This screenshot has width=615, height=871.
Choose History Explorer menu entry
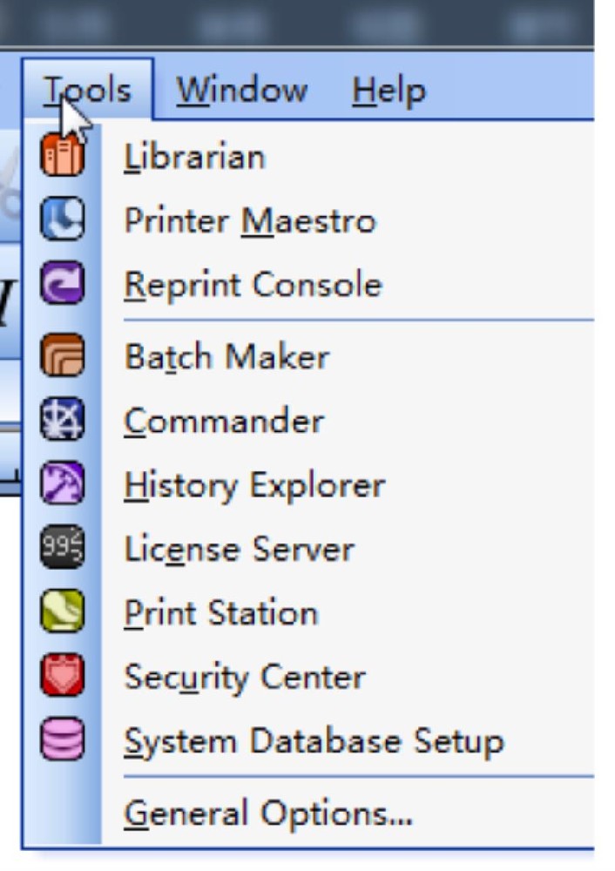click(254, 487)
